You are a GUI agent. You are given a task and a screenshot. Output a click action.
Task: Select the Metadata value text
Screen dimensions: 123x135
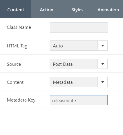[x=63, y=82]
